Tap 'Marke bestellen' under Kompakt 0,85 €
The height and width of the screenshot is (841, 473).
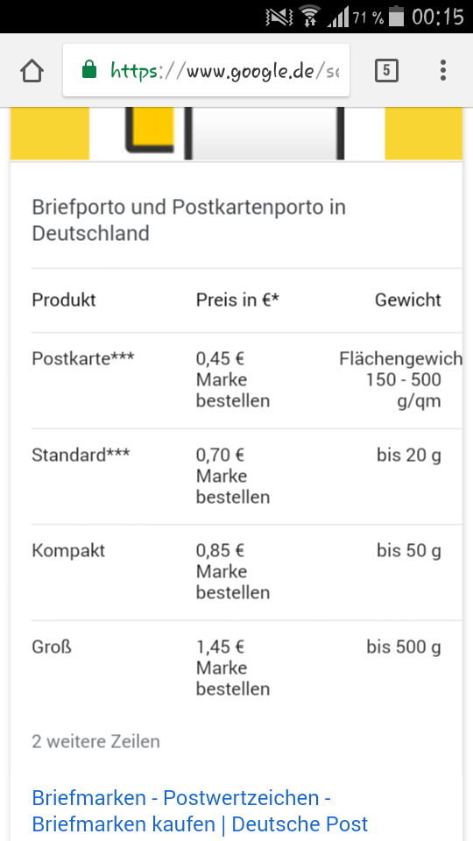coord(233,582)
